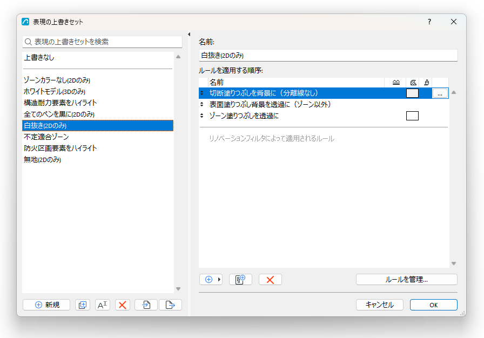
Task: Delete the selected override set with the red X
Action: click(x=123, y=305)
